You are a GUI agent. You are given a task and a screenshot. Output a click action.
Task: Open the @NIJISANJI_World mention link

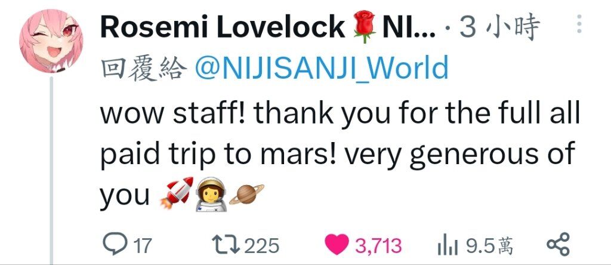click(x=321, y=67)
